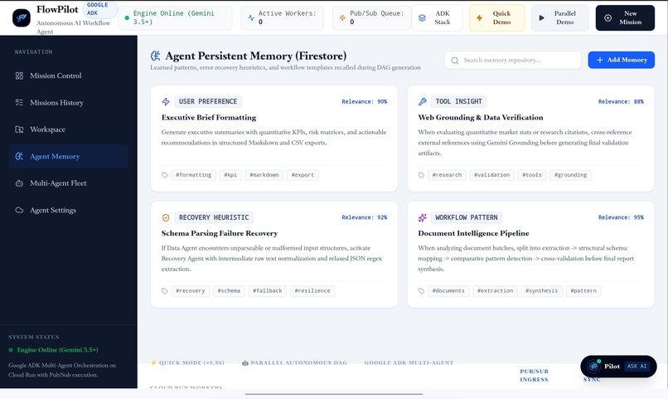668x399 pixels.
Task: Click the Workspace folder icon
Action: 19,129
